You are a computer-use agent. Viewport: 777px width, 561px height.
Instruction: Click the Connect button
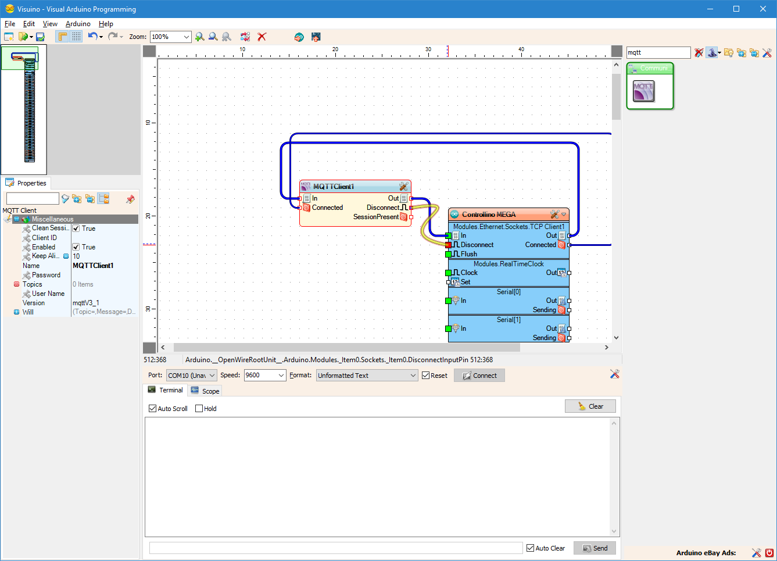pyautogui.click(x=479, y=376)
